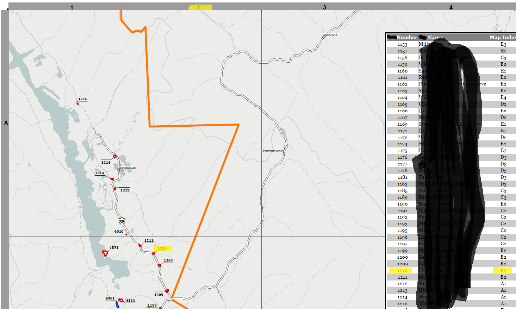The height and width of the screenshot is (309, 516).
Task: Click table number cell 1164
Action: (x=402, y=97)
